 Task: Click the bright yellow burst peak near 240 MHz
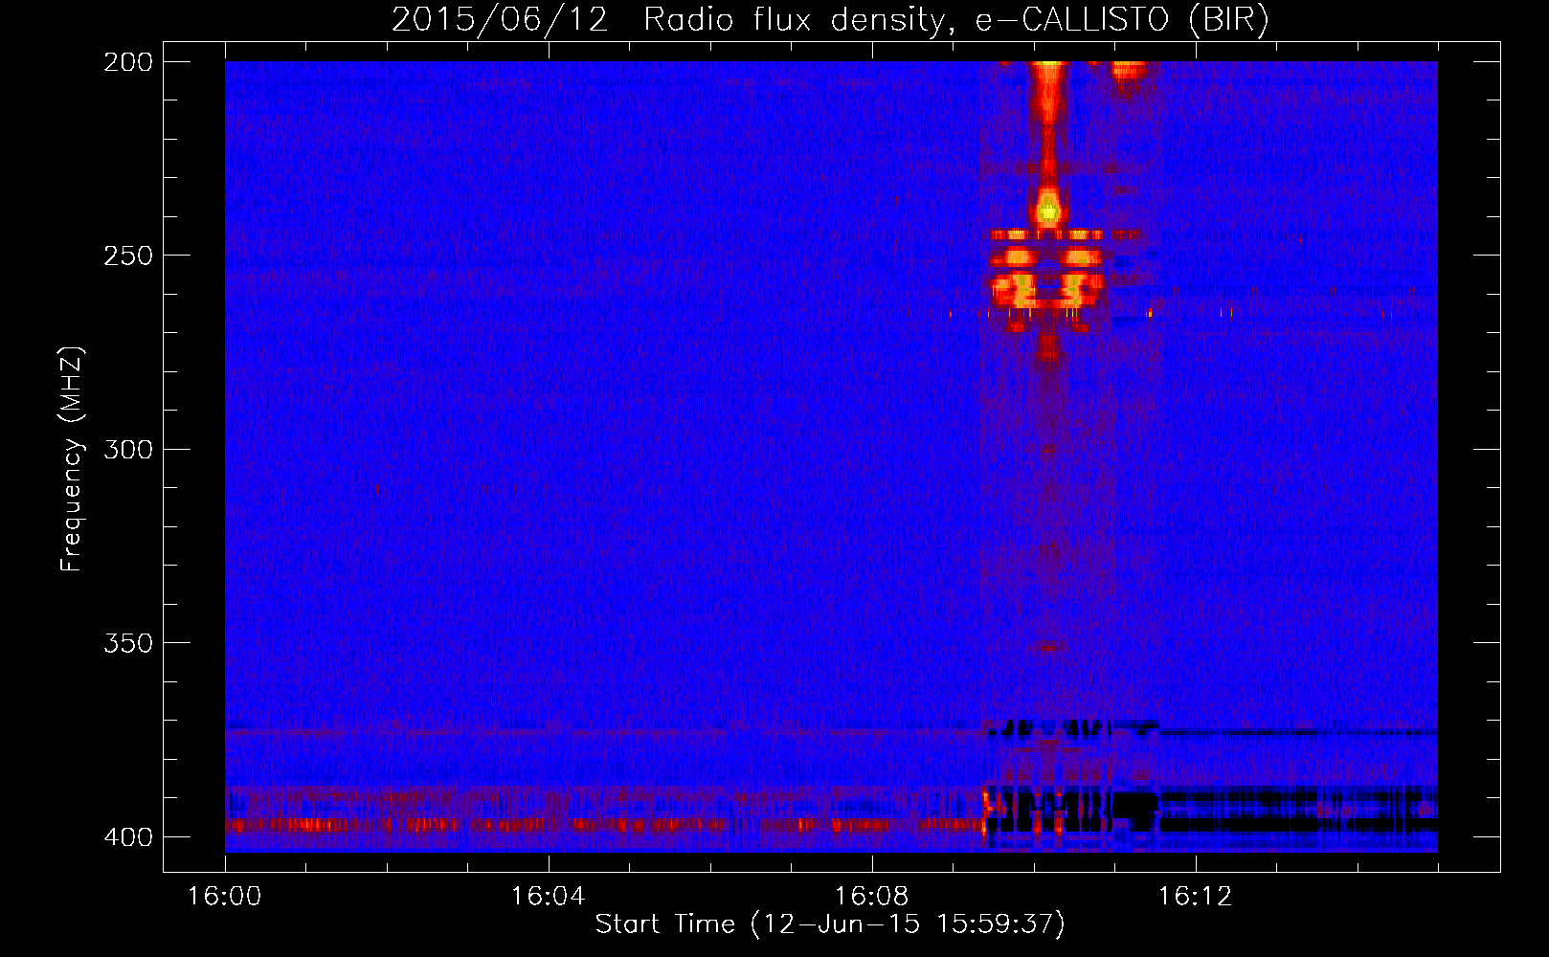[1049, 211]
